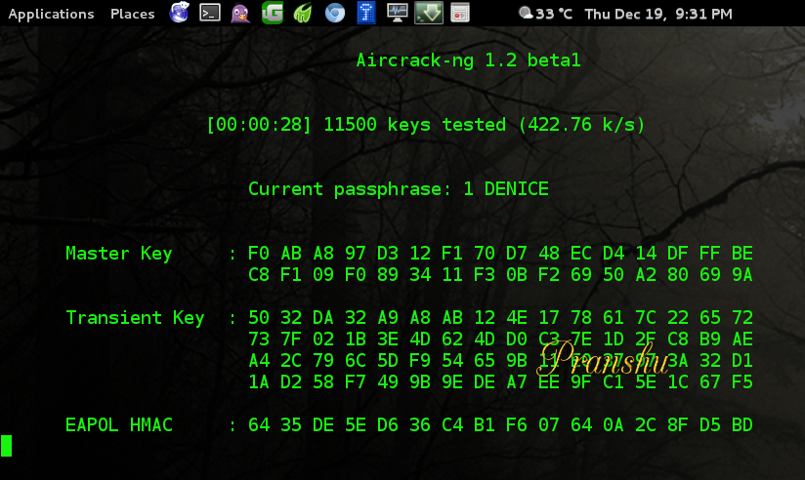Open the clock showing Thu Dec 19, 9:31 PM
Screen dimensions: 805x480
pos(658,14)
